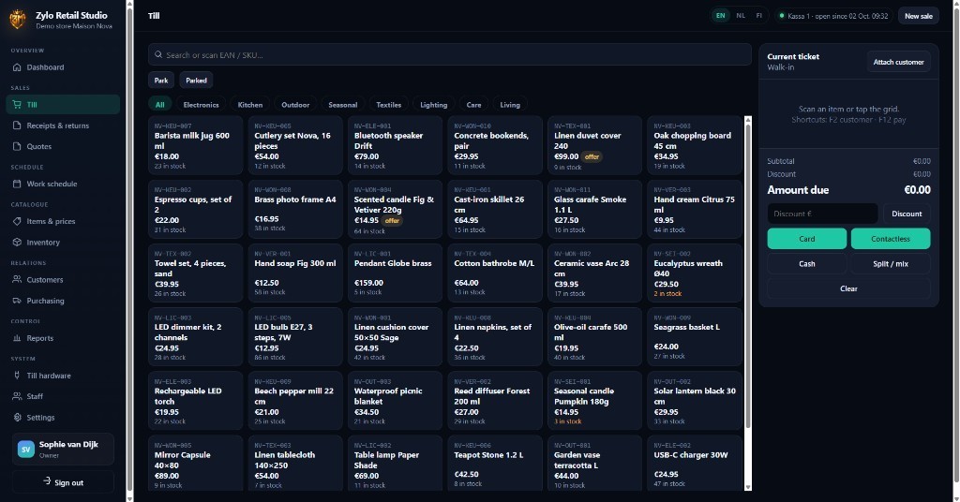960x502 pixels.
Task: Click the Park button
Action: coord(161,81)
